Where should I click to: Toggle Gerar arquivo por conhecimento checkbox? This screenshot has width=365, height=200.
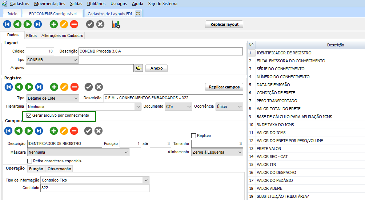click(29, 115)
